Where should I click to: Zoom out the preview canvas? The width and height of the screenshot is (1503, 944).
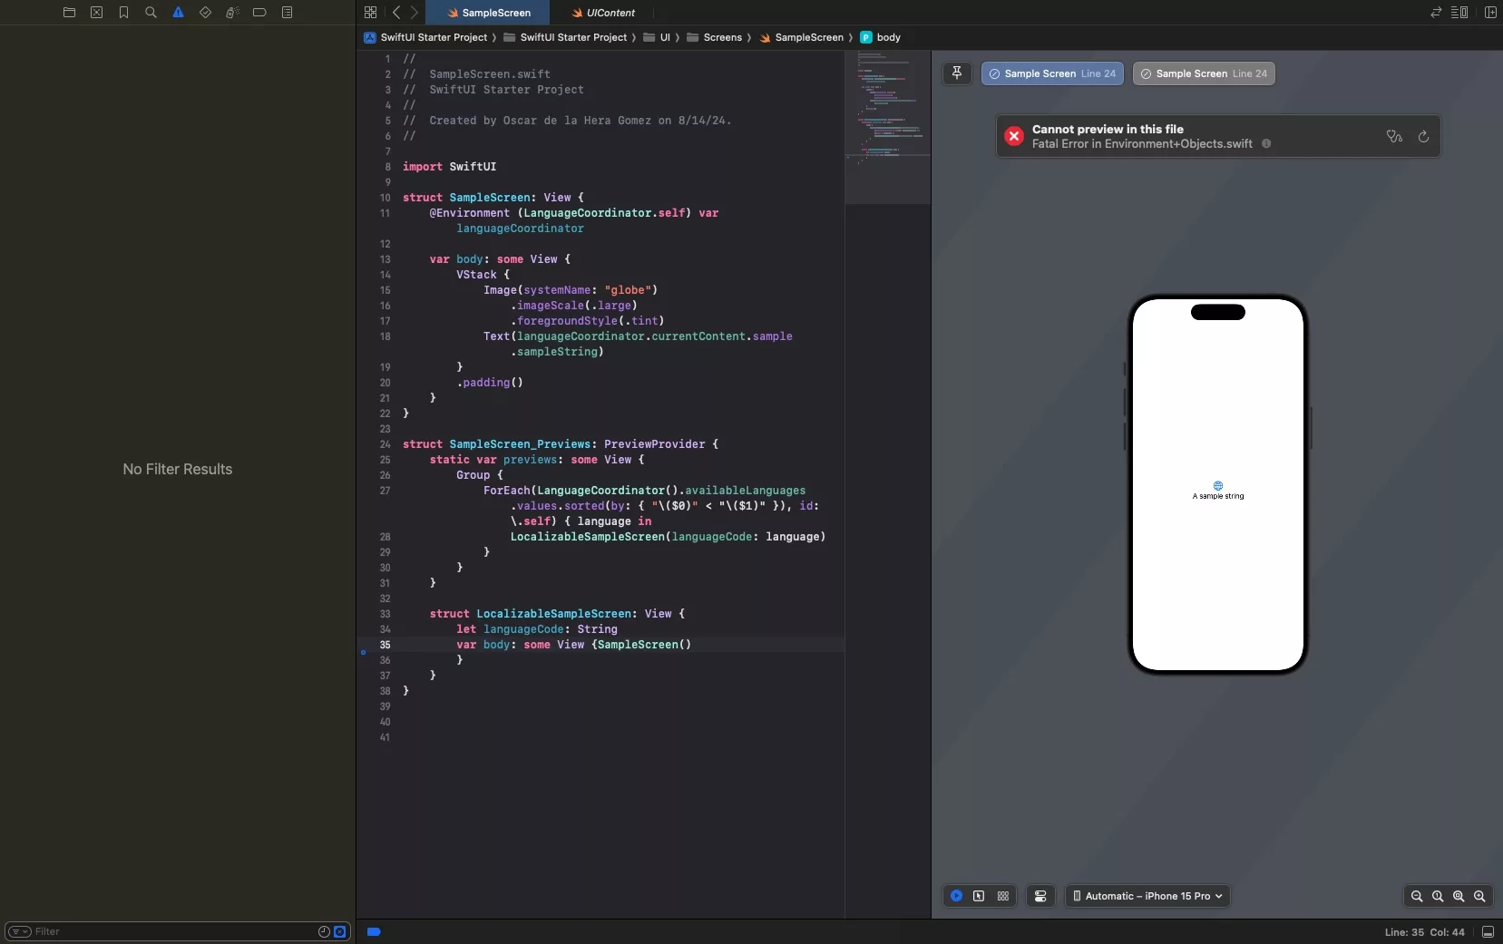1417,896
